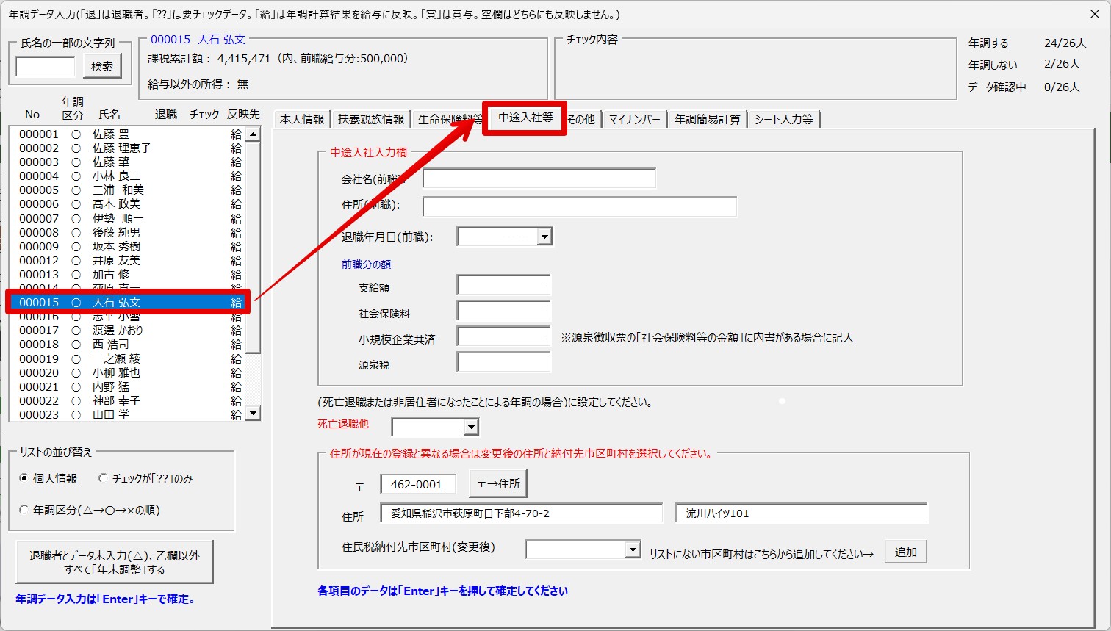1111x631 pixels.
Task: Switch to the 本人情報 tab
Action: tap(302, 119)
